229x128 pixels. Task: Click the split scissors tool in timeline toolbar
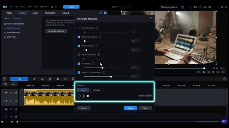coord(42,79)
